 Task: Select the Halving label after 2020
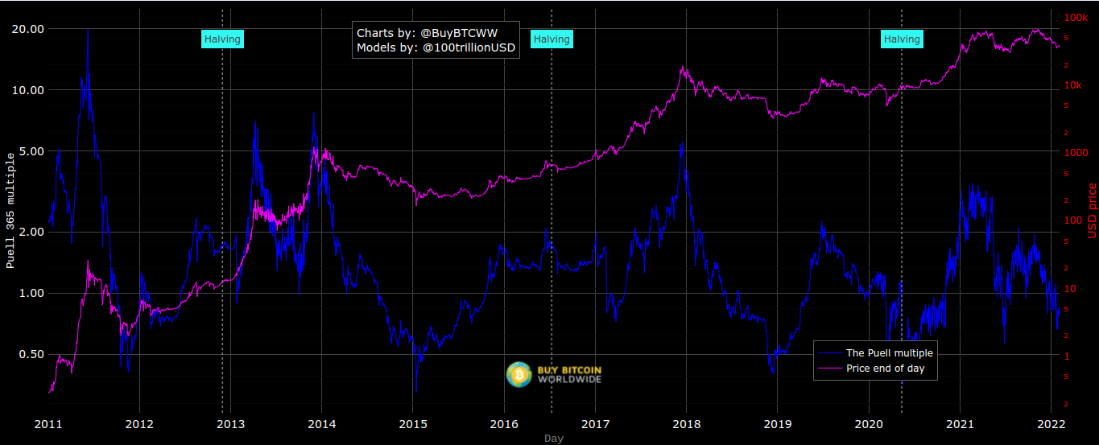tap(901, 39)
